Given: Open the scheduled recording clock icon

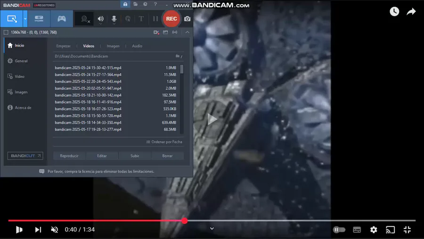Looking at the screenshot, I should coord(145,4).
